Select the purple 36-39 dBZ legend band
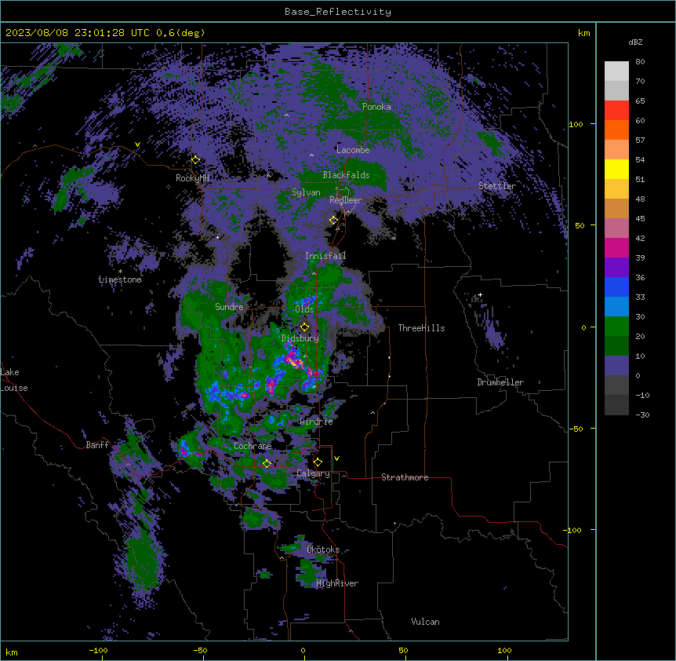The image size is (676, 661). 616,267
